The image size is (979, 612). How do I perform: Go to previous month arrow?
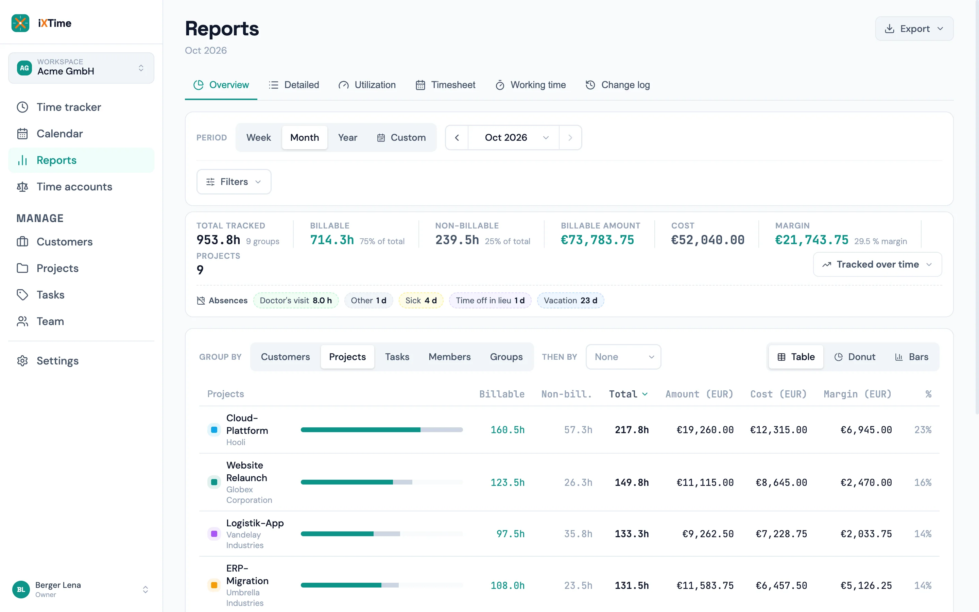(457, 138)
